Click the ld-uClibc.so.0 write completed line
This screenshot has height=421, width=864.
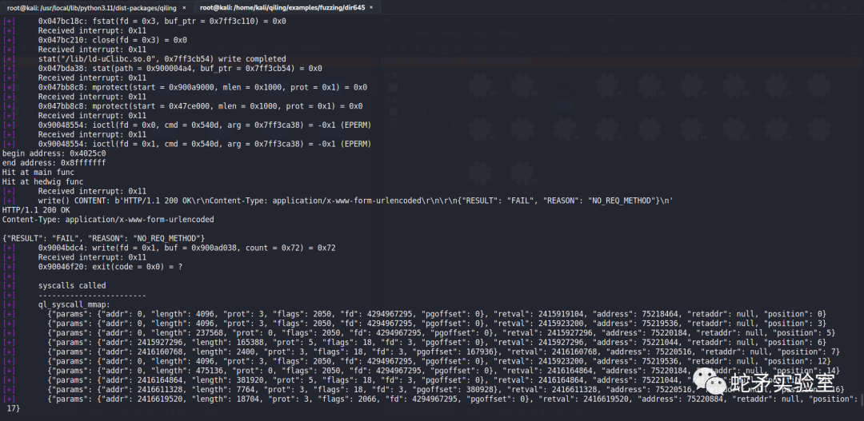click(x=162, y=59)
